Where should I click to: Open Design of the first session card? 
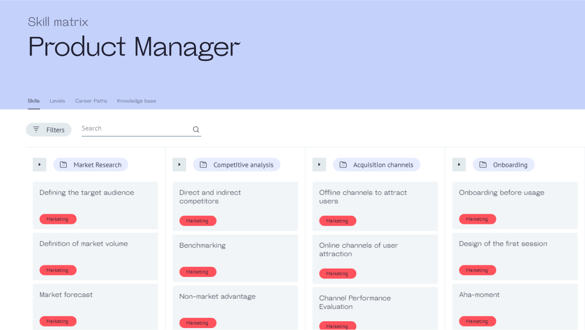tap(515, 257)
